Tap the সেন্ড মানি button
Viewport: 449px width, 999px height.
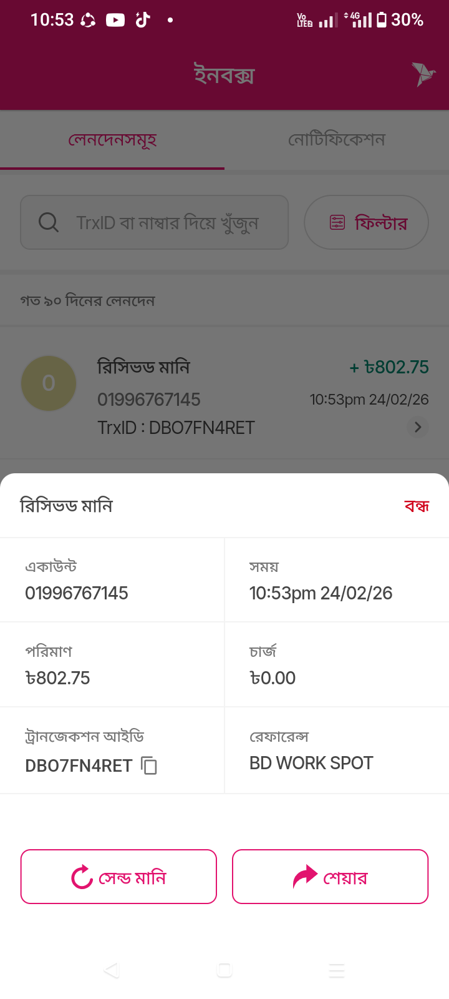118,877
